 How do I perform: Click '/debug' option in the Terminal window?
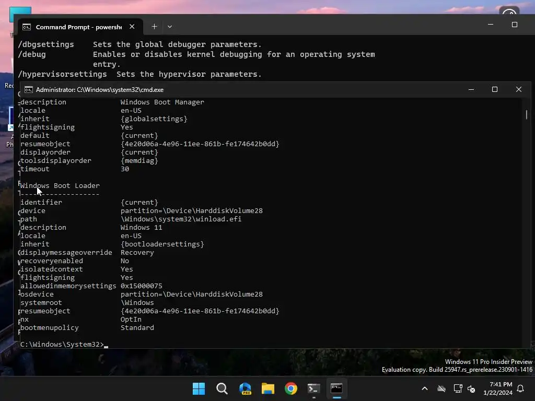[x=32, y=54]
